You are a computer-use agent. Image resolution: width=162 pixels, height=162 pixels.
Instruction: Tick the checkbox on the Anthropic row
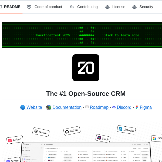coord(45,154)
